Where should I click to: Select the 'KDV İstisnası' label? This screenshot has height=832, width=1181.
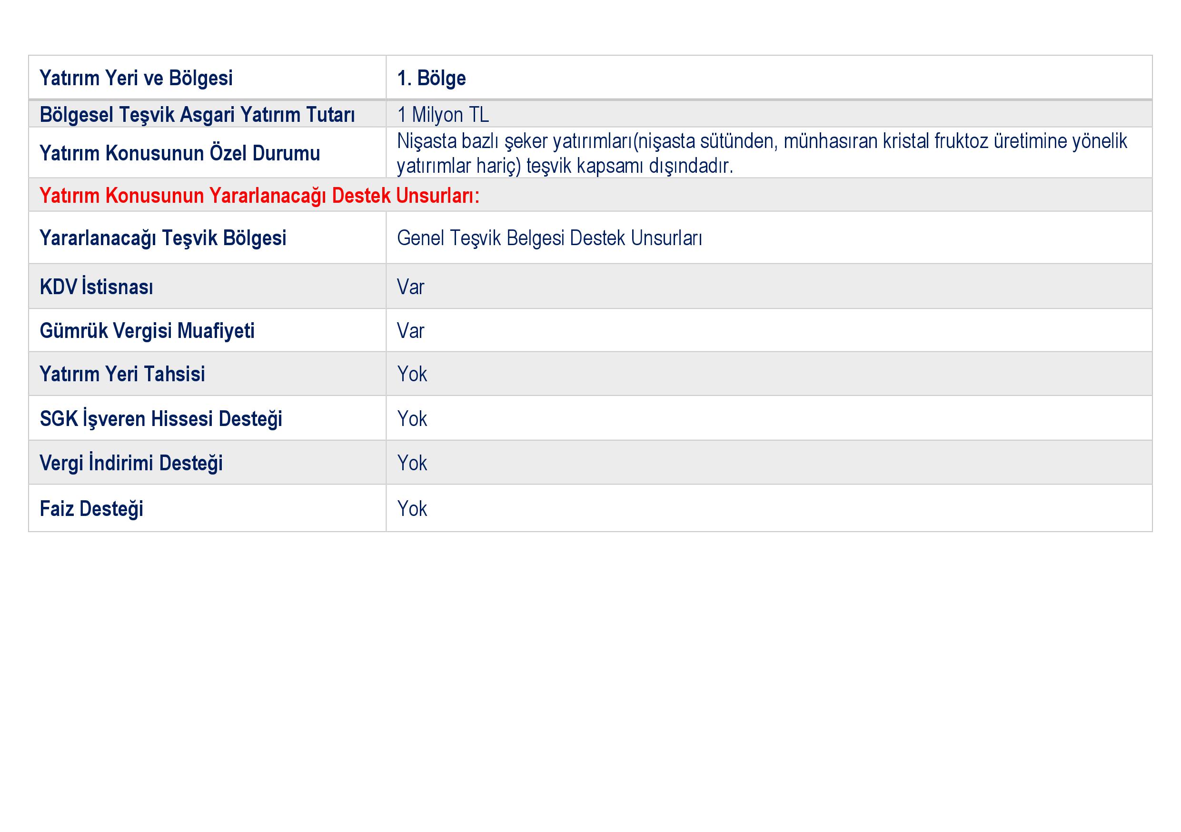tap(96, 287)
